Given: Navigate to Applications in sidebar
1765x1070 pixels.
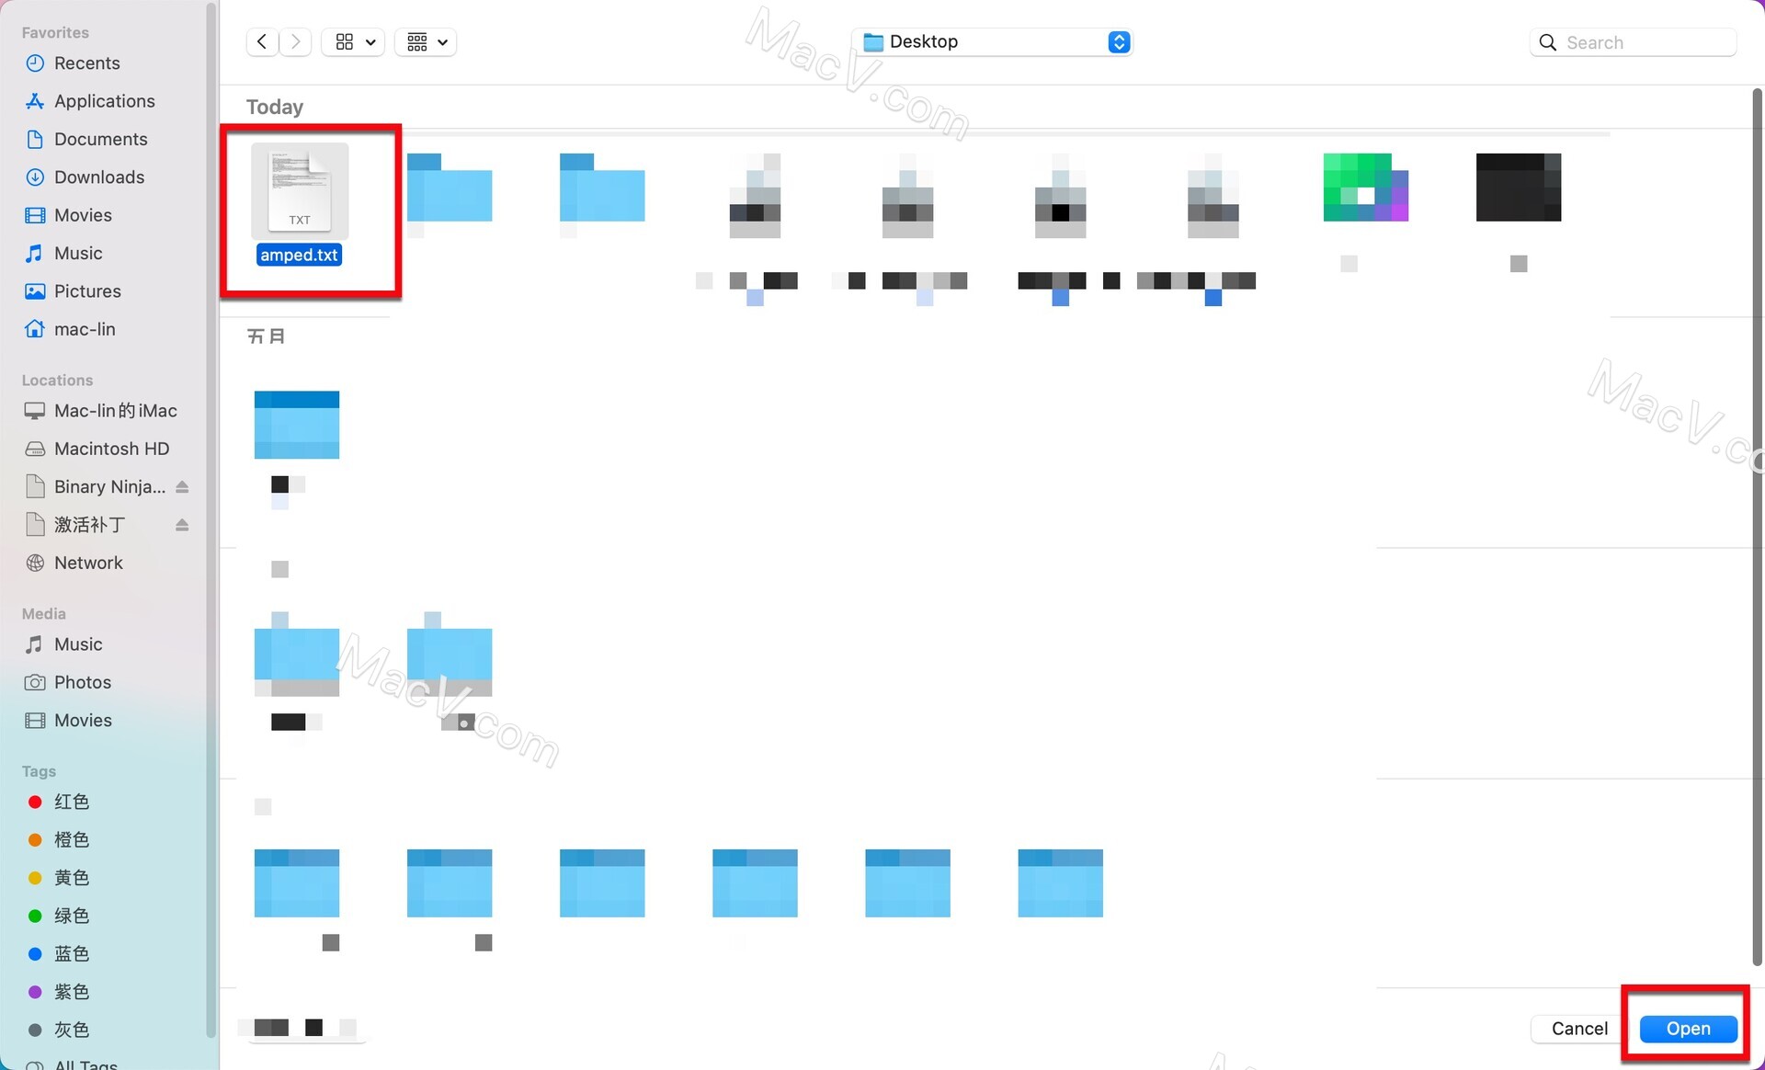Looking at the screenshot, I should point(103,101).
